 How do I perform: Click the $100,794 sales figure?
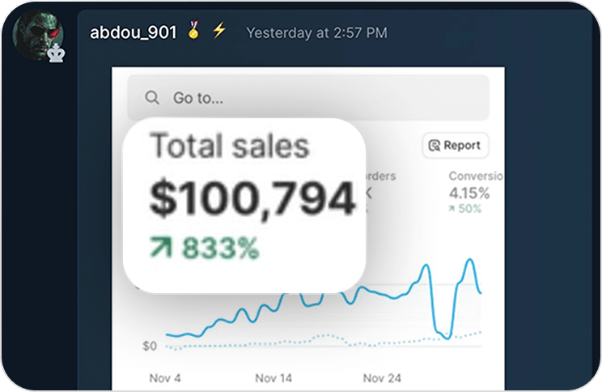(253, 199)
